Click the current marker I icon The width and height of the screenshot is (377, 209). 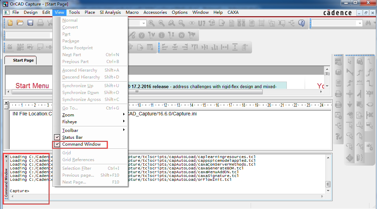161,35
